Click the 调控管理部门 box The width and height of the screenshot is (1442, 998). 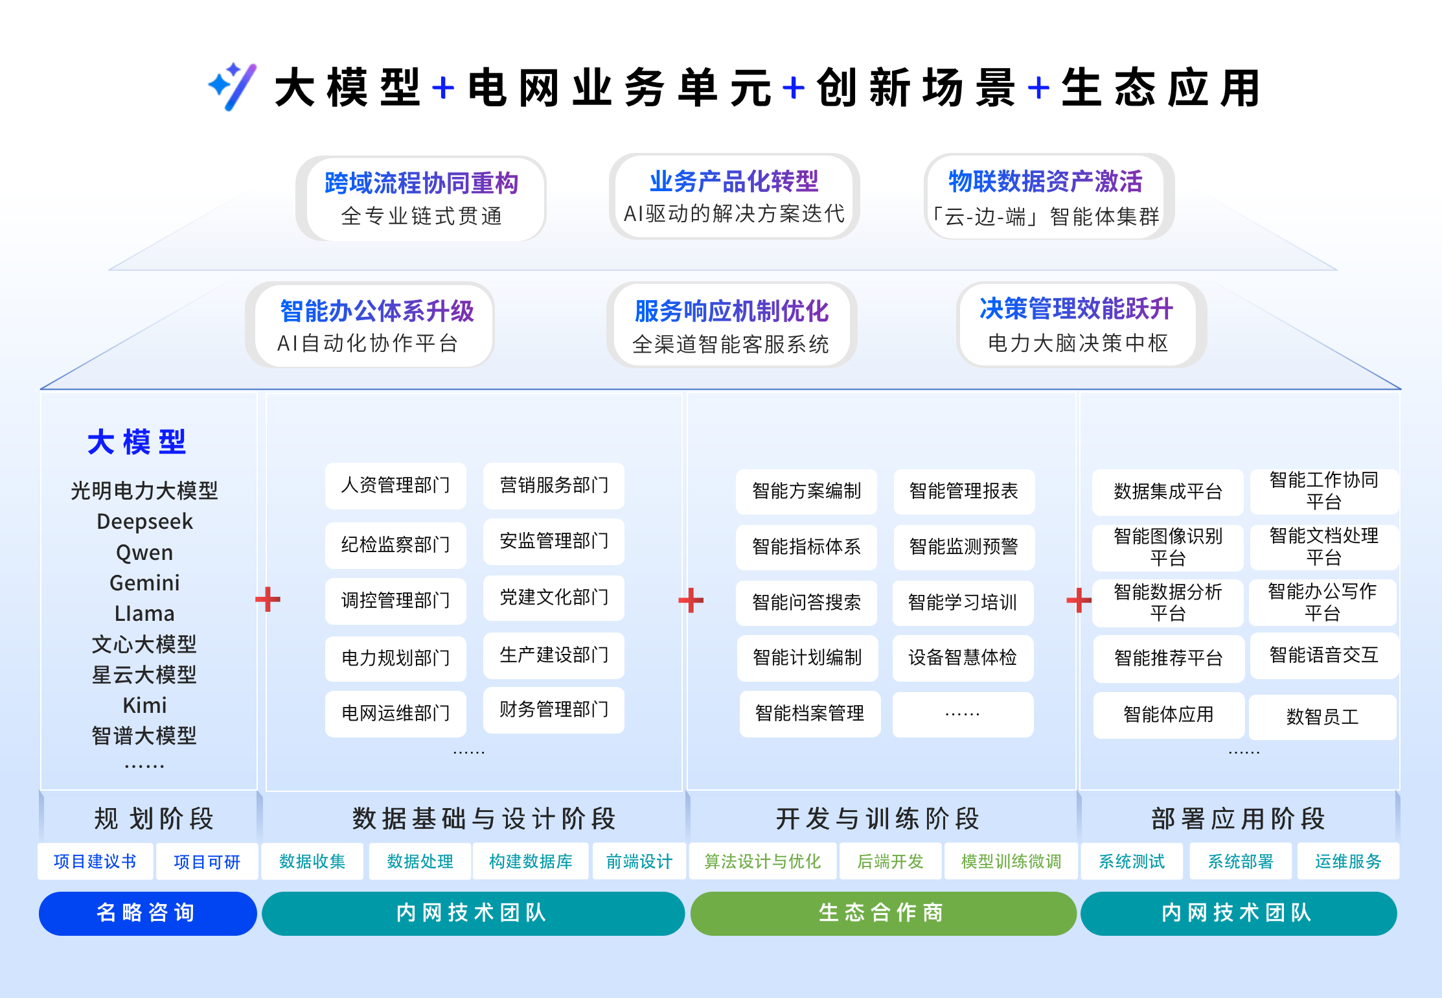[x=396, y=601]
